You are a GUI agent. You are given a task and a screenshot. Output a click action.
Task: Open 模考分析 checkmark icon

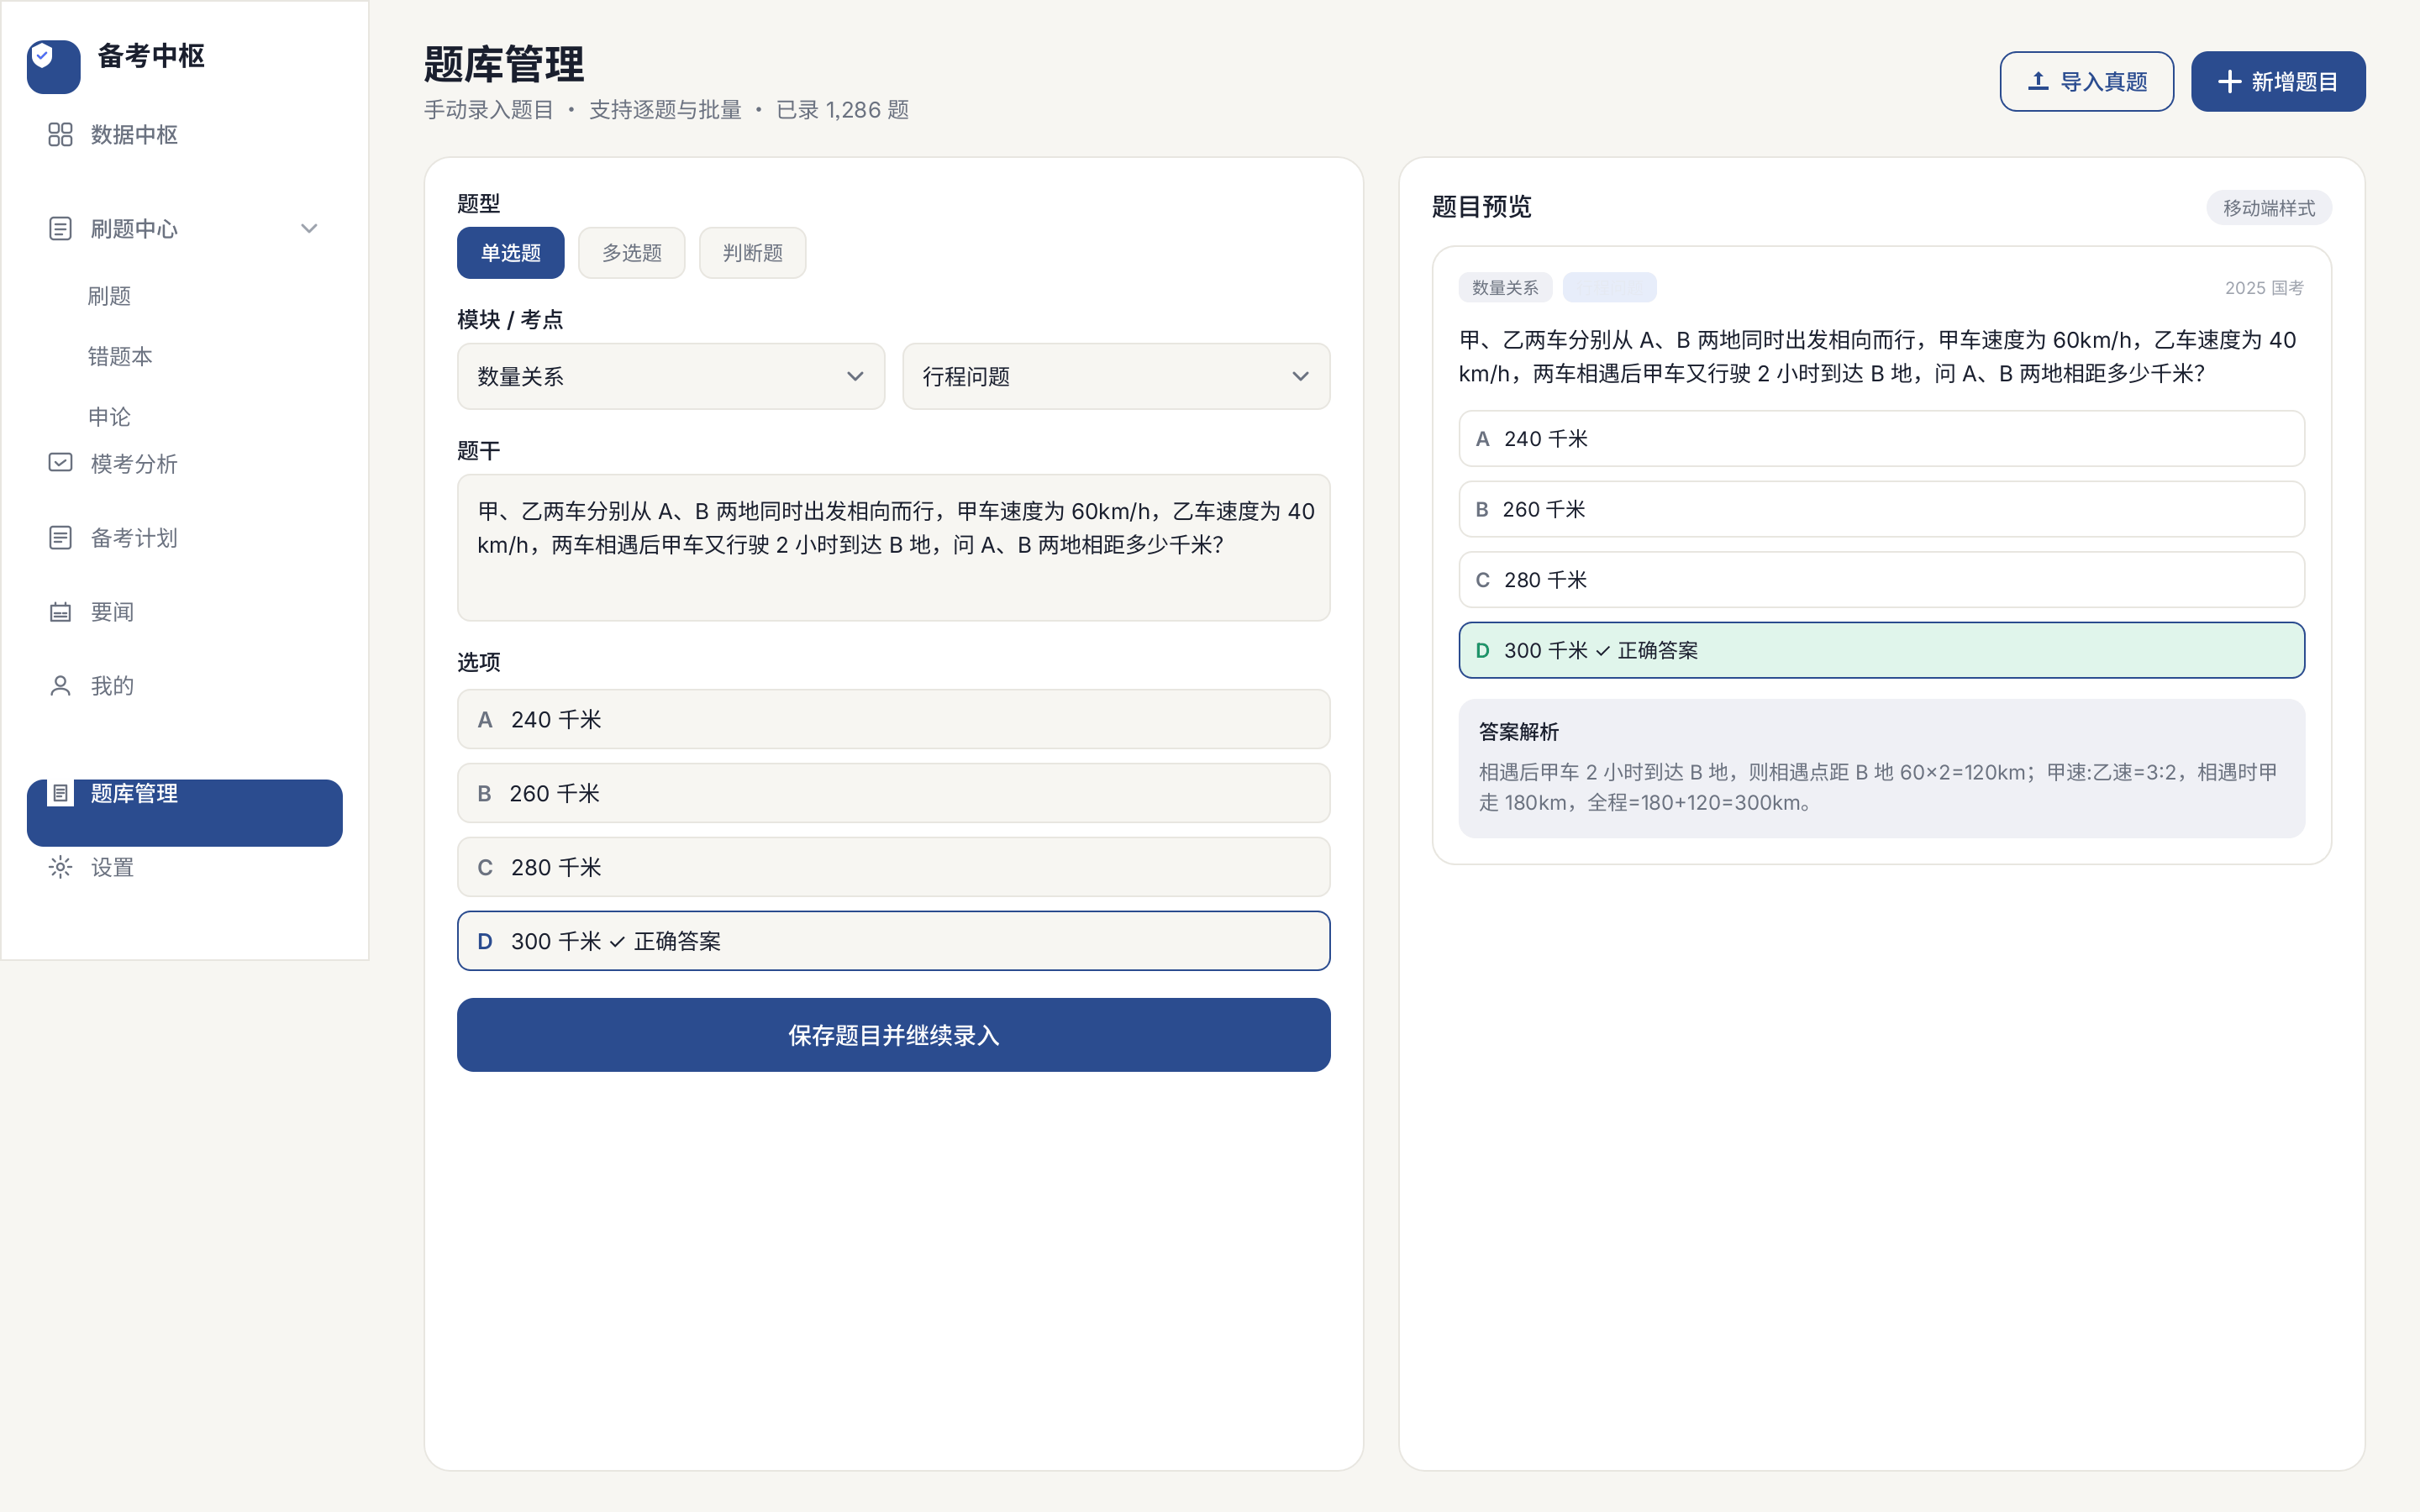coord(60,463)
